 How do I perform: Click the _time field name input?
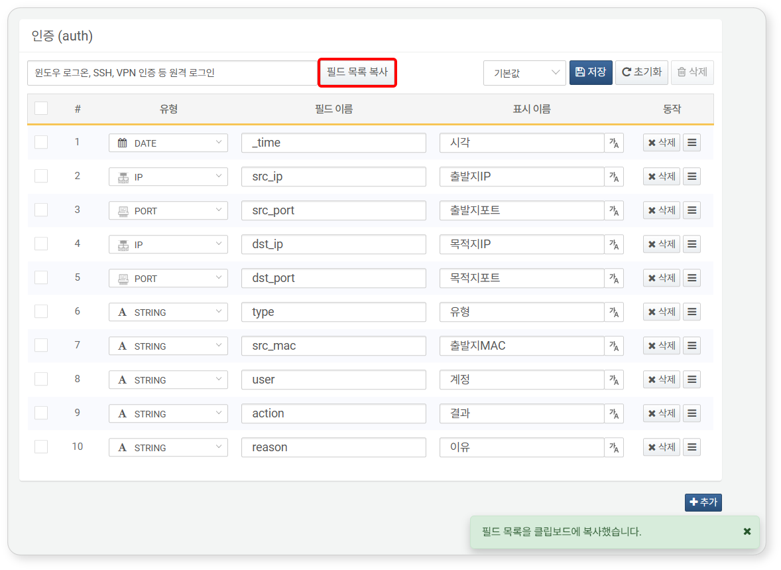[333, 143]
